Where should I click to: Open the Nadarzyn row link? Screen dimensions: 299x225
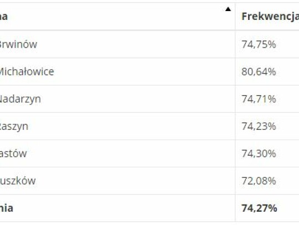[20, 99]
